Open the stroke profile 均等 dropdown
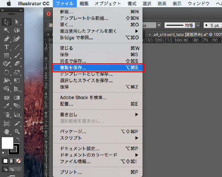Image resolution: width=222 pixels, height=177 pixels. [198, 25]
